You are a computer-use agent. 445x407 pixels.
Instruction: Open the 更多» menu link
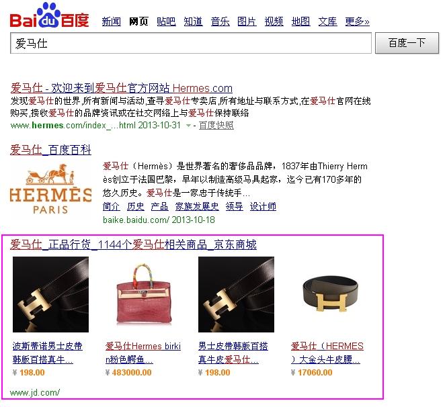pyautogui.click(x=358, y=21)
